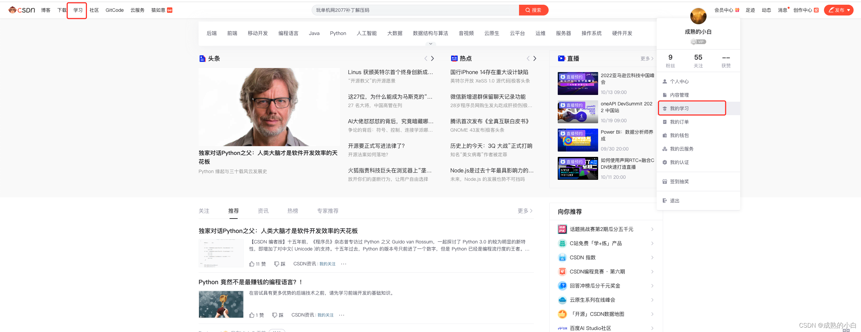
Task: Click the 退出 logout icon
Action: [x=664, y=201]
